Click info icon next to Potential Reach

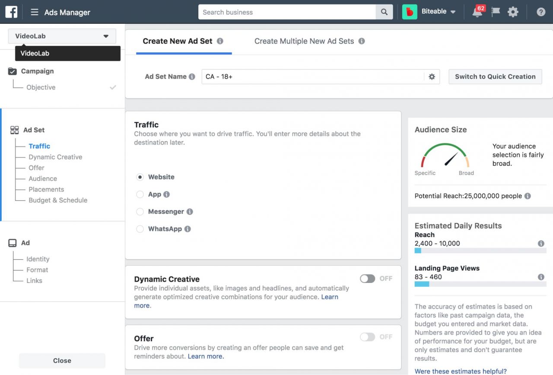pyautogui.click(x=528, y=196)
